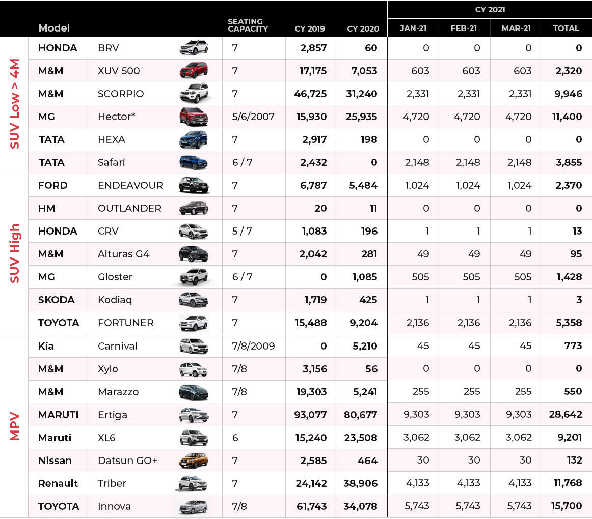Click the CY 2020 column header
The width and height of the screenshot is (592, 519).
click(x=363, y=28)
